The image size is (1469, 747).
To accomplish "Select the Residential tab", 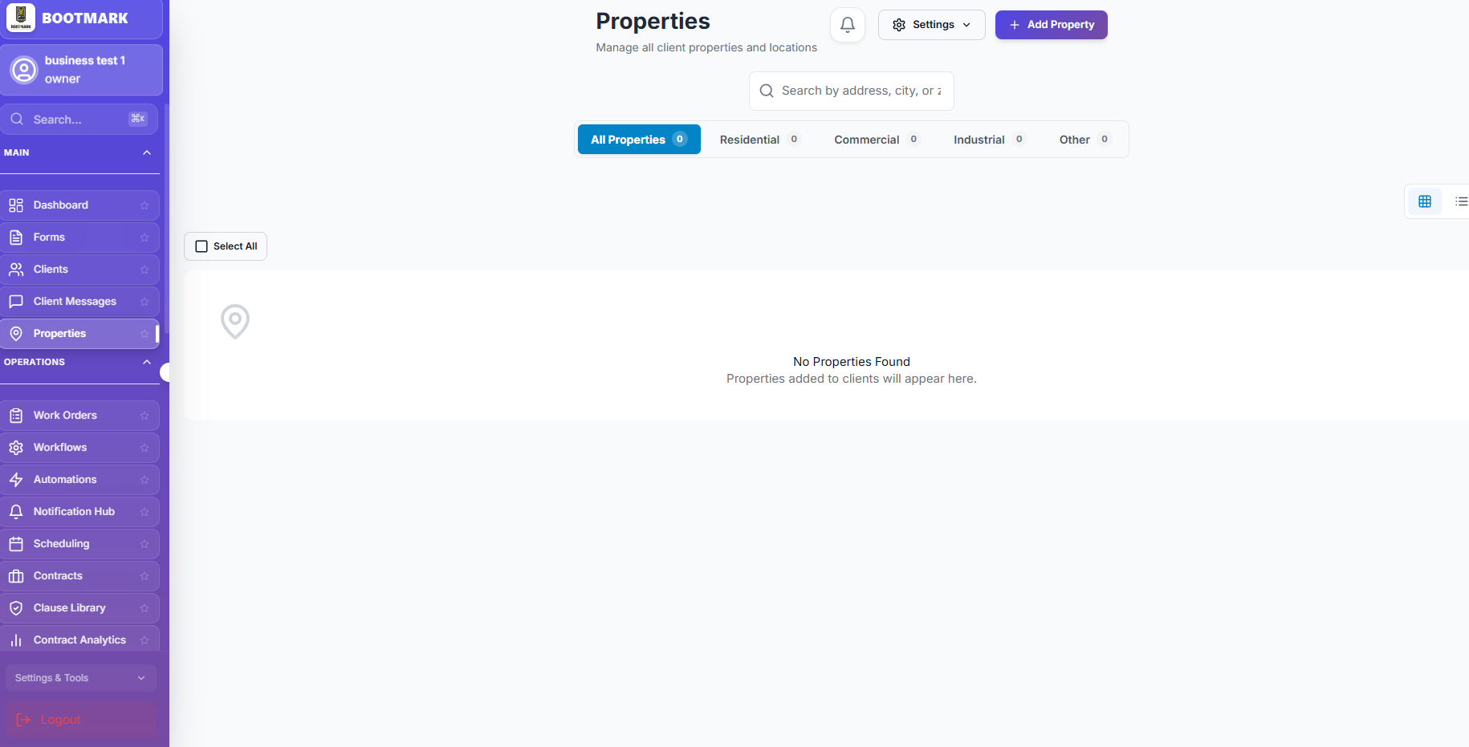I will 759,140.
